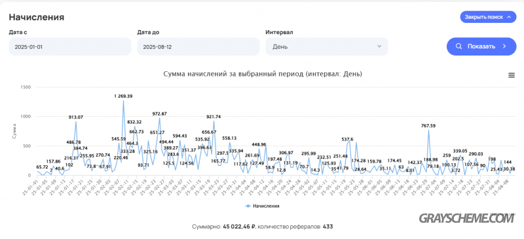The image size is (524, 239).
Task: Select the 767.59 peak data point
Action: coord(428,130)
